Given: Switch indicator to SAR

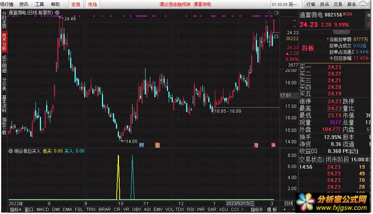Looking at the screenshot, I should (x=212, y=210).
